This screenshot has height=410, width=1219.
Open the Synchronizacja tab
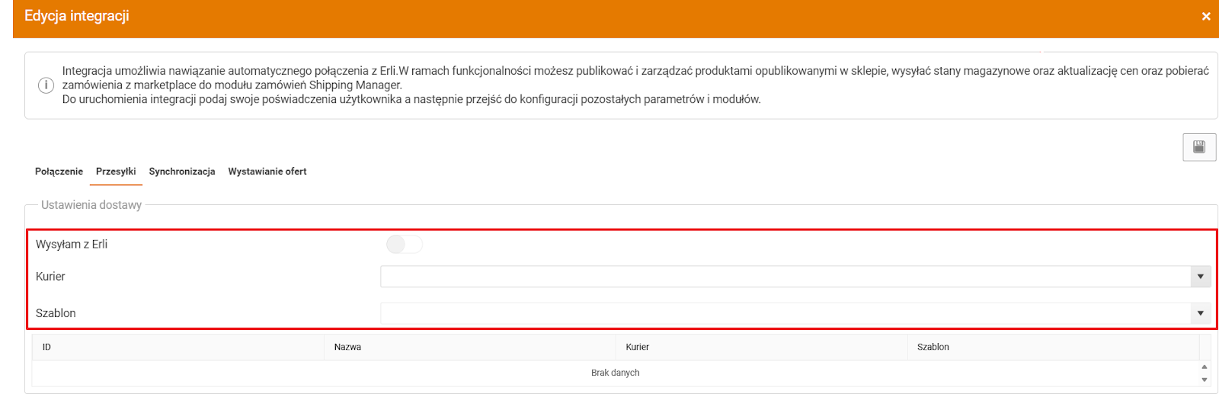(x=182, y=171)
